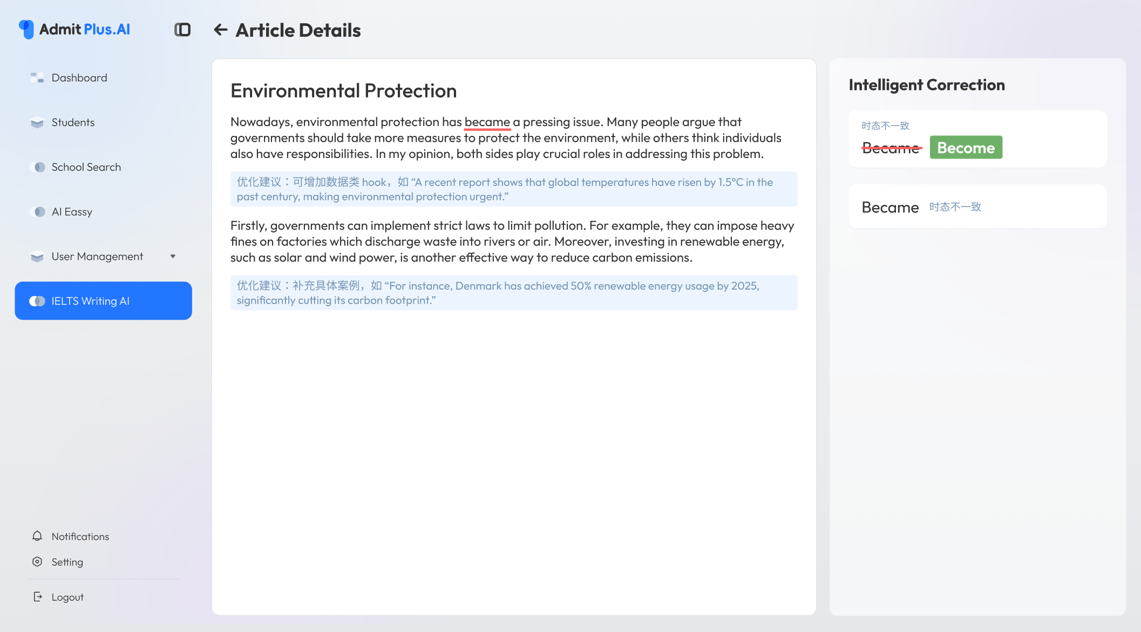Expand the User Management dropdown arrow

[x=173, y=257]
